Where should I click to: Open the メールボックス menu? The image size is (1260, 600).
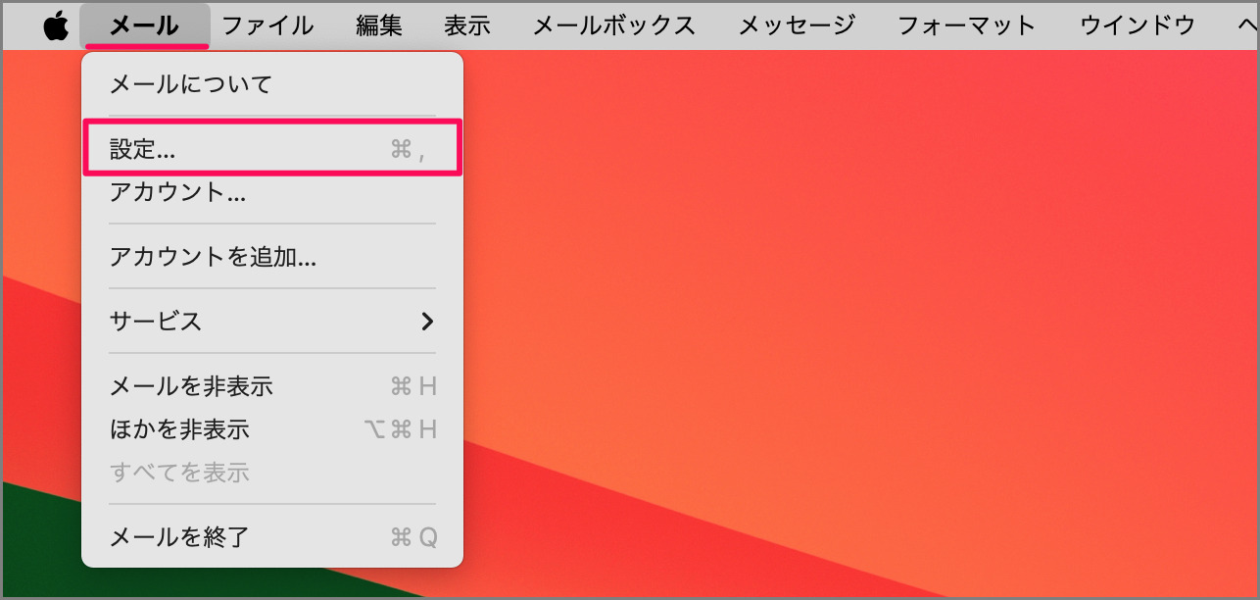tap(613, 25)
